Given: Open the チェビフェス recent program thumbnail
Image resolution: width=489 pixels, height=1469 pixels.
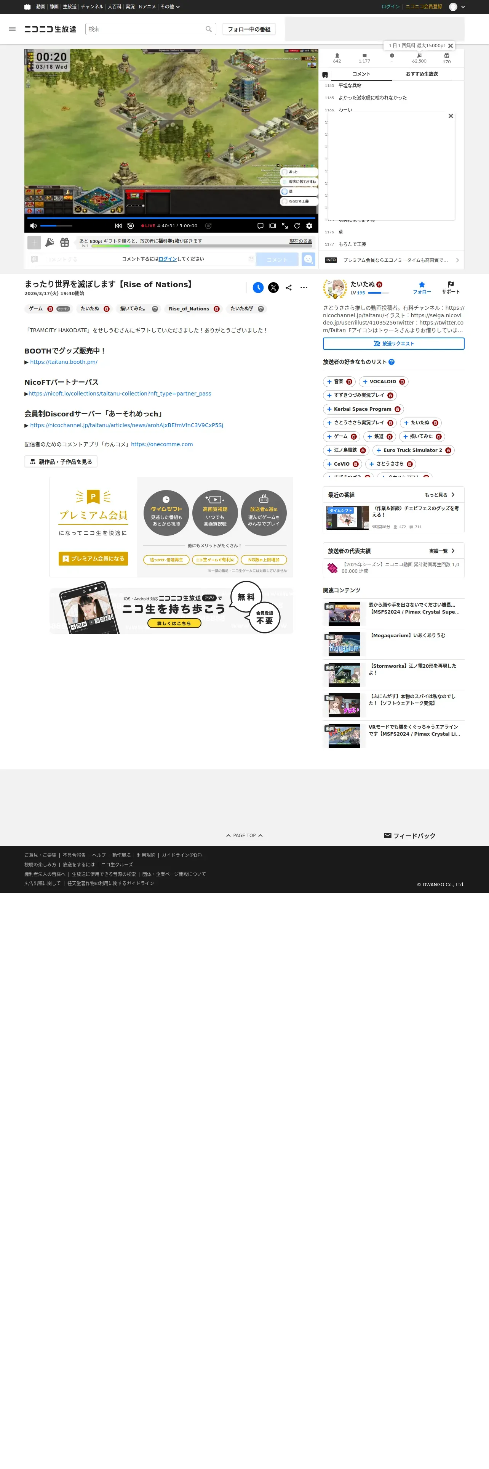Looking at the screenshot, I should (x=347, y=518).
